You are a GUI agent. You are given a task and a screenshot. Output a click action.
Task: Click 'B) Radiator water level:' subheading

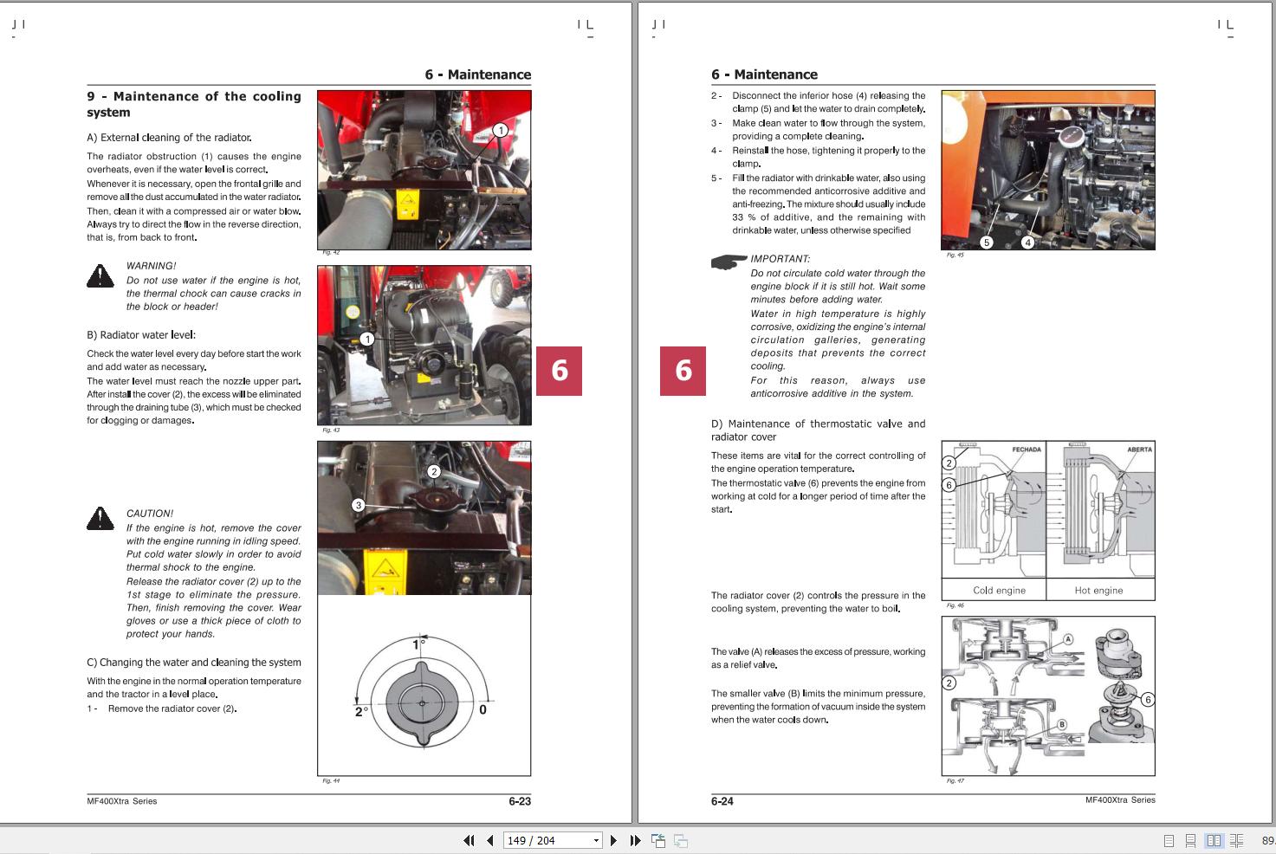click(141, 335)
